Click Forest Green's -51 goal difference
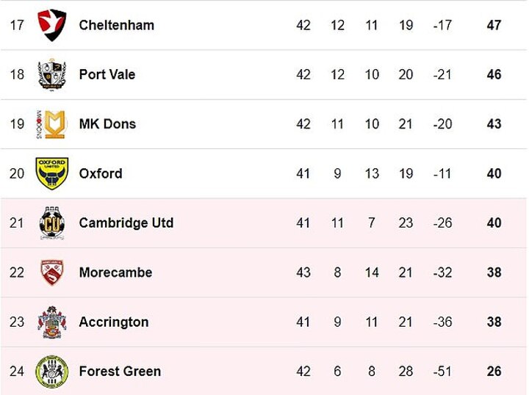 coord(442,372)
